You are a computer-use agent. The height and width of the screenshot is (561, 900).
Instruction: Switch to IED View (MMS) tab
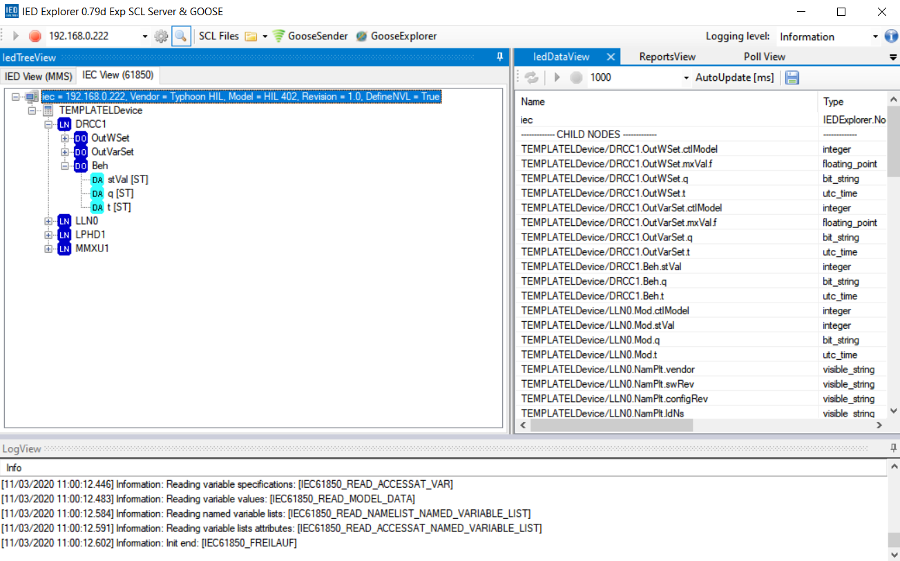coord(39,76)
